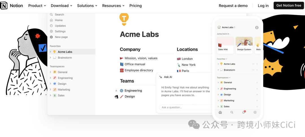Go to the Pricing page
The height and width of the screenshot is (137, 305).
click(136, 6)
